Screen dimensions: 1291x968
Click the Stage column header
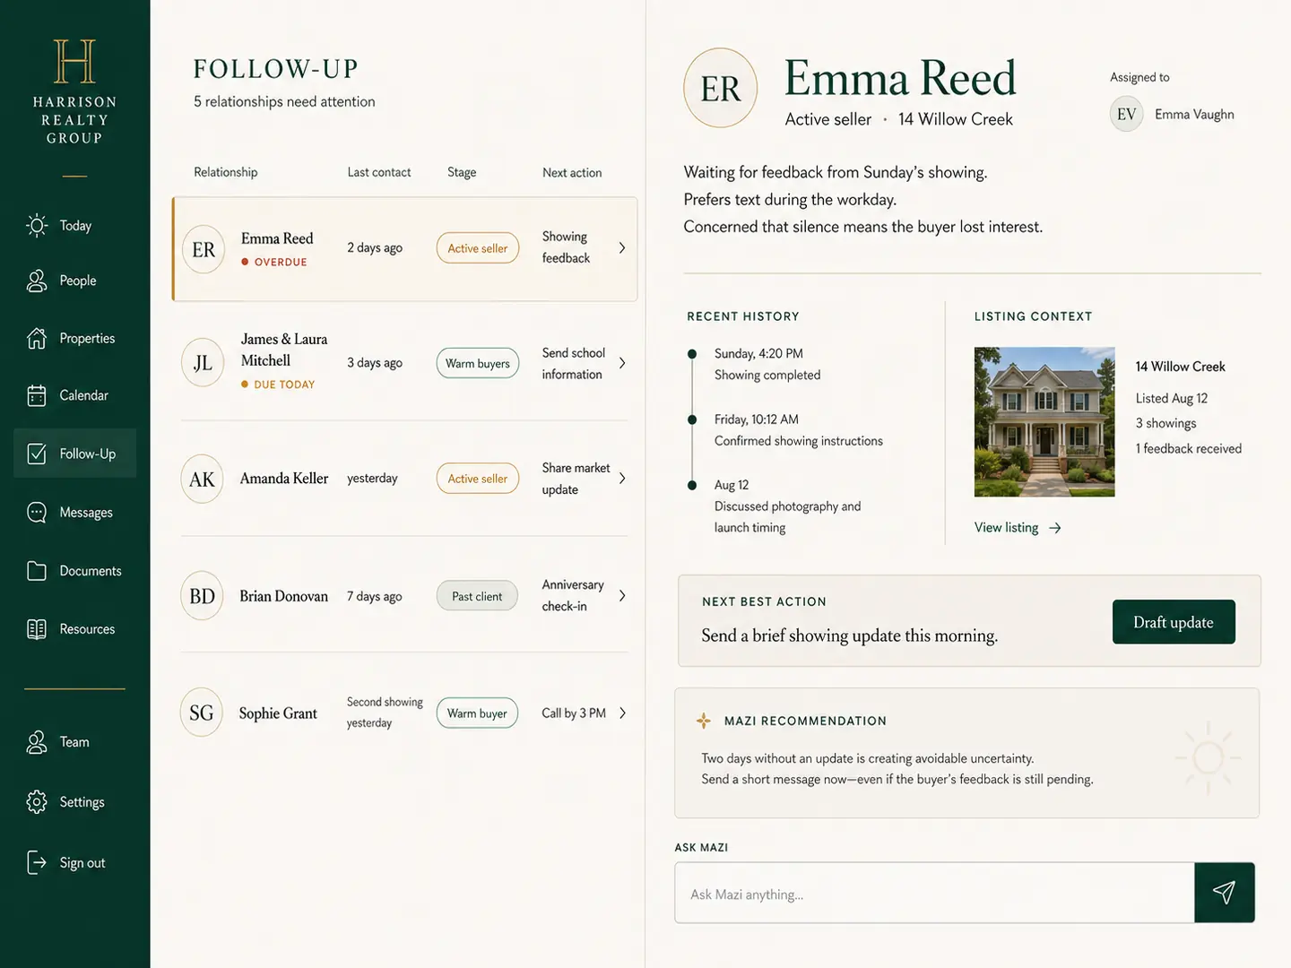(462, 172)
